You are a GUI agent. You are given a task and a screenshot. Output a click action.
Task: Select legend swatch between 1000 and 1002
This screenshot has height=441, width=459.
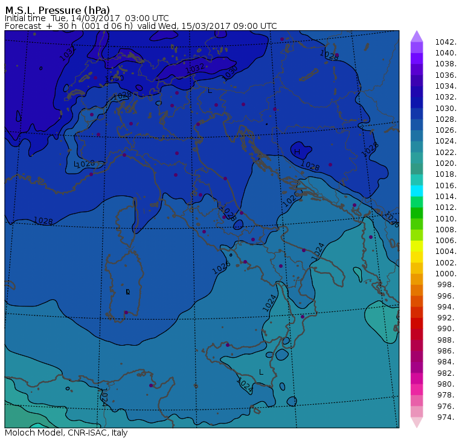417,268
